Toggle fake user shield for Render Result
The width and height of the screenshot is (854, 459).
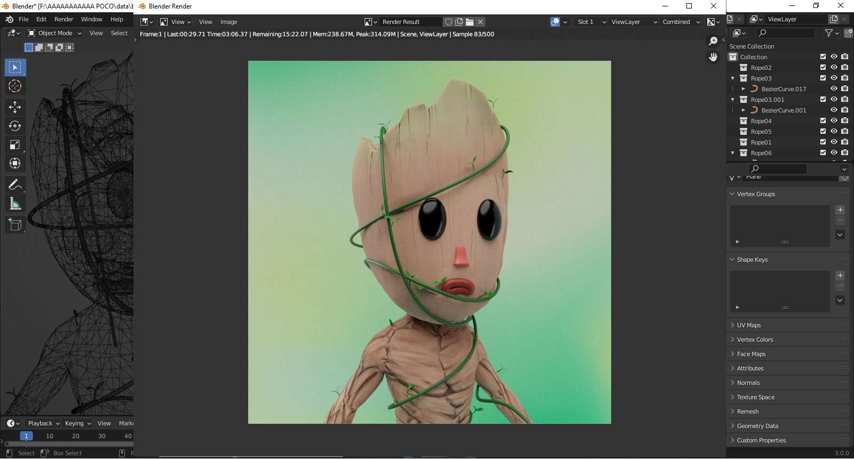point(449,22)
